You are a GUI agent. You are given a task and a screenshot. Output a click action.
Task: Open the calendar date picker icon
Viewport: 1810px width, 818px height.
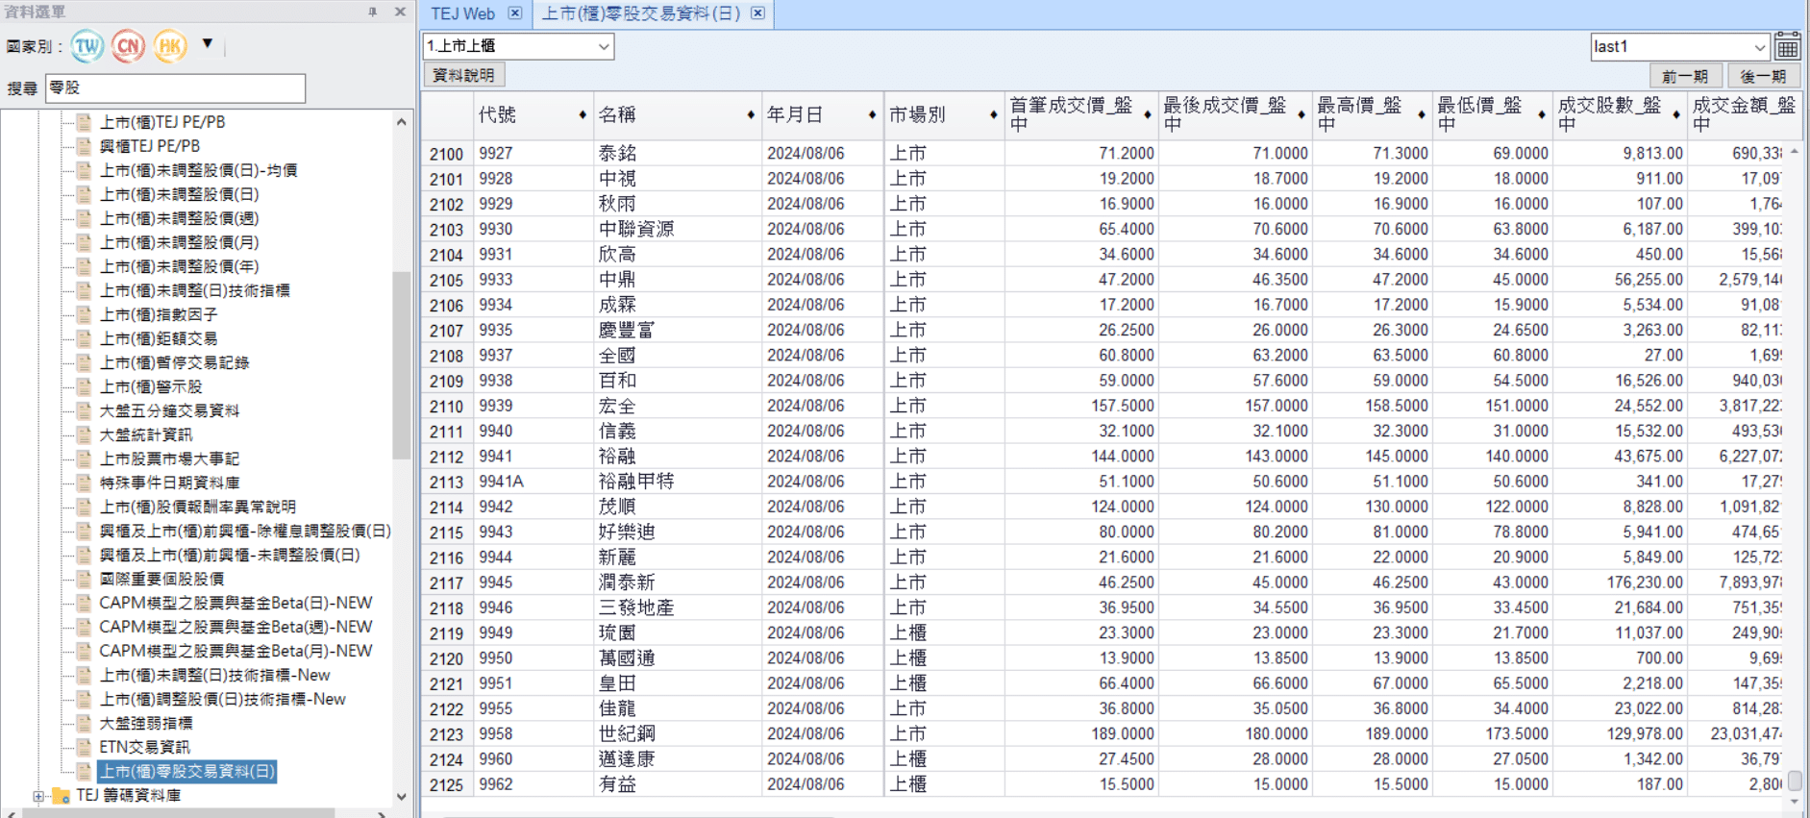[1787, 46]
